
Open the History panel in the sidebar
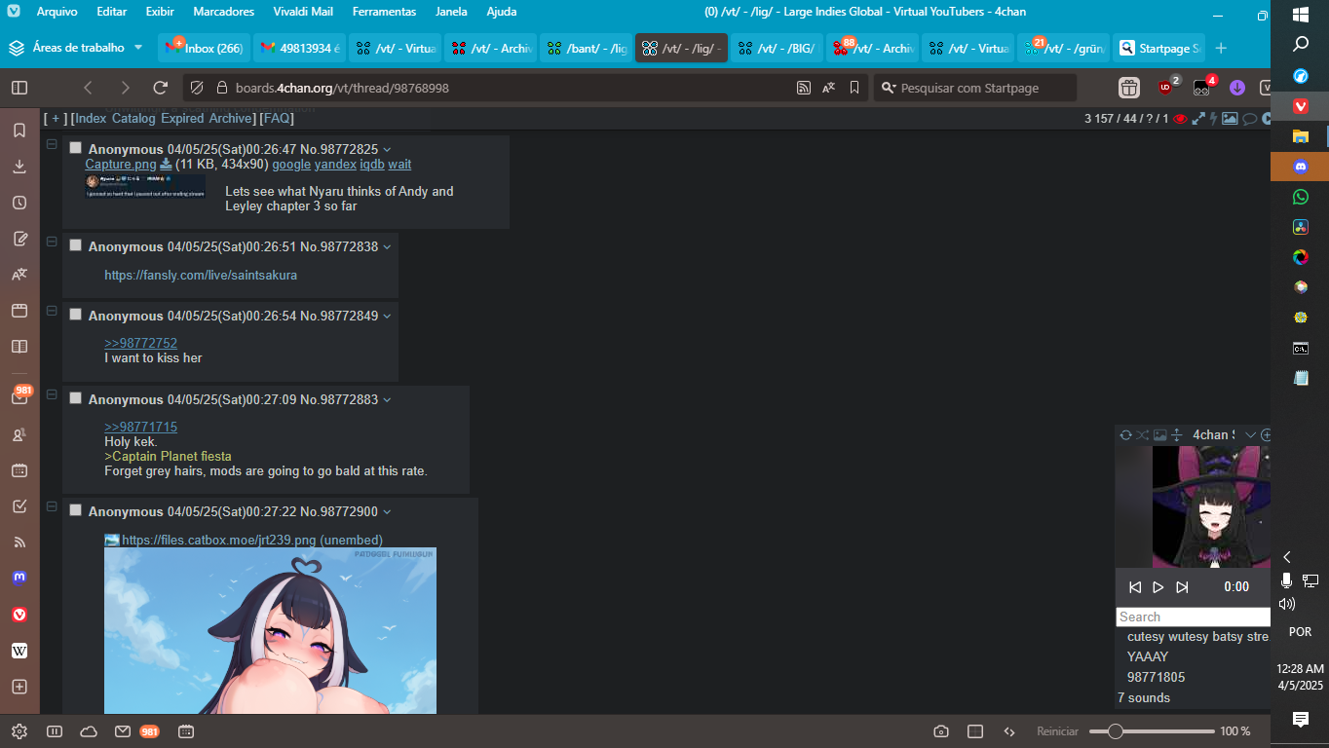pos(19,203)
